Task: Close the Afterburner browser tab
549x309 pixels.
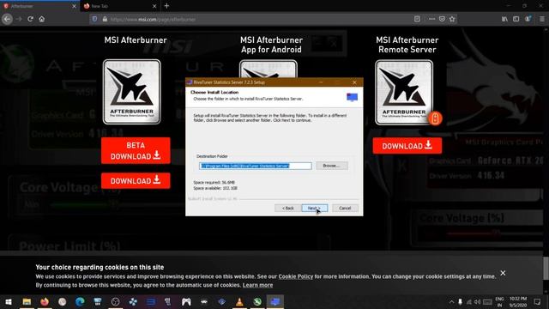Action: [74, 6]
